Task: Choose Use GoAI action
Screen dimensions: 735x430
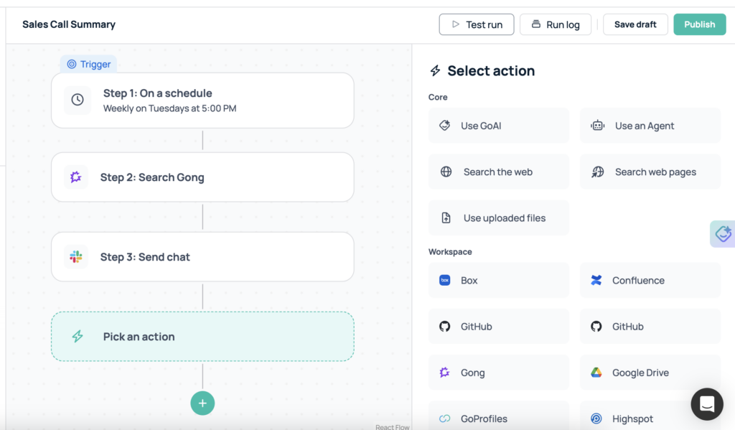Action: click(498, 126)
